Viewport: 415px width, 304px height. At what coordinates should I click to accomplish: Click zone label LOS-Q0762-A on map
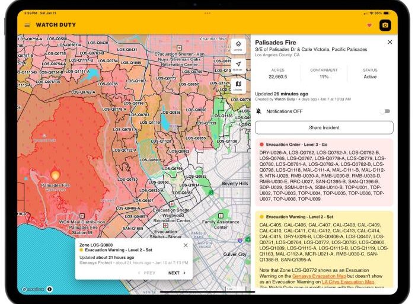[x=83, y=92]
